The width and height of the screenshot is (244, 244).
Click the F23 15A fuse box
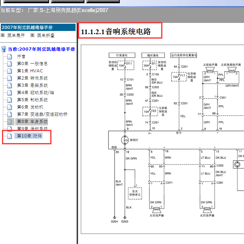[x=150, y=111]
